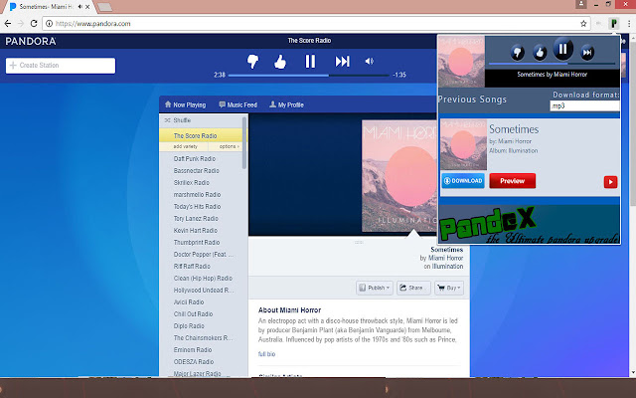Click the Miami Horror artist link
636x398 pixels.
(445, 258)
